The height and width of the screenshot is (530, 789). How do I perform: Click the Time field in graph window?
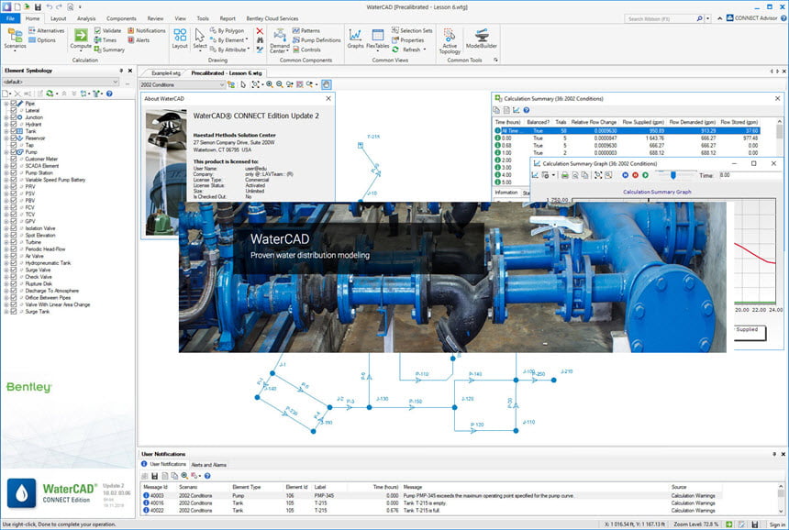point(750,175)
